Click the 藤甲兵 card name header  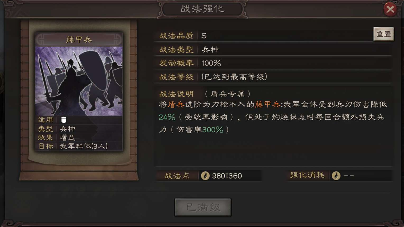79,40
